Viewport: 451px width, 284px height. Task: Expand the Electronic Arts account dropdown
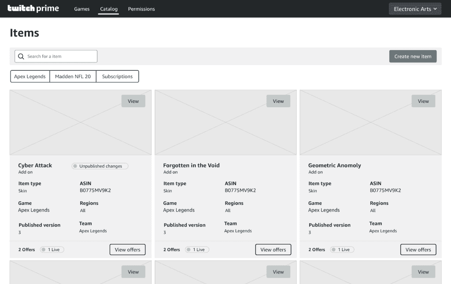point(415,9)
